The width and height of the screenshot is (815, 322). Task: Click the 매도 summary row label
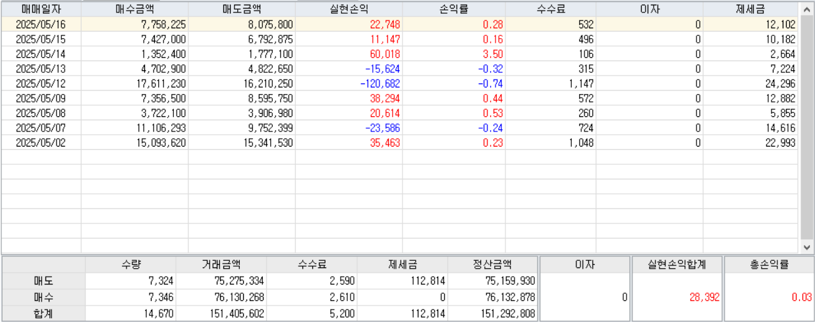click(43, 281)
